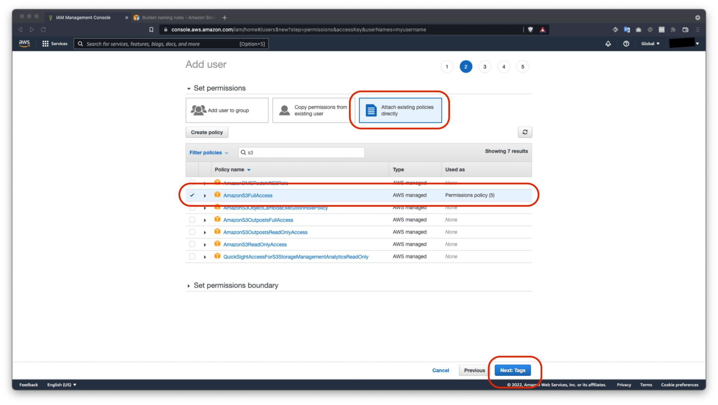Click the Create policy button

[x=206, y=132]
